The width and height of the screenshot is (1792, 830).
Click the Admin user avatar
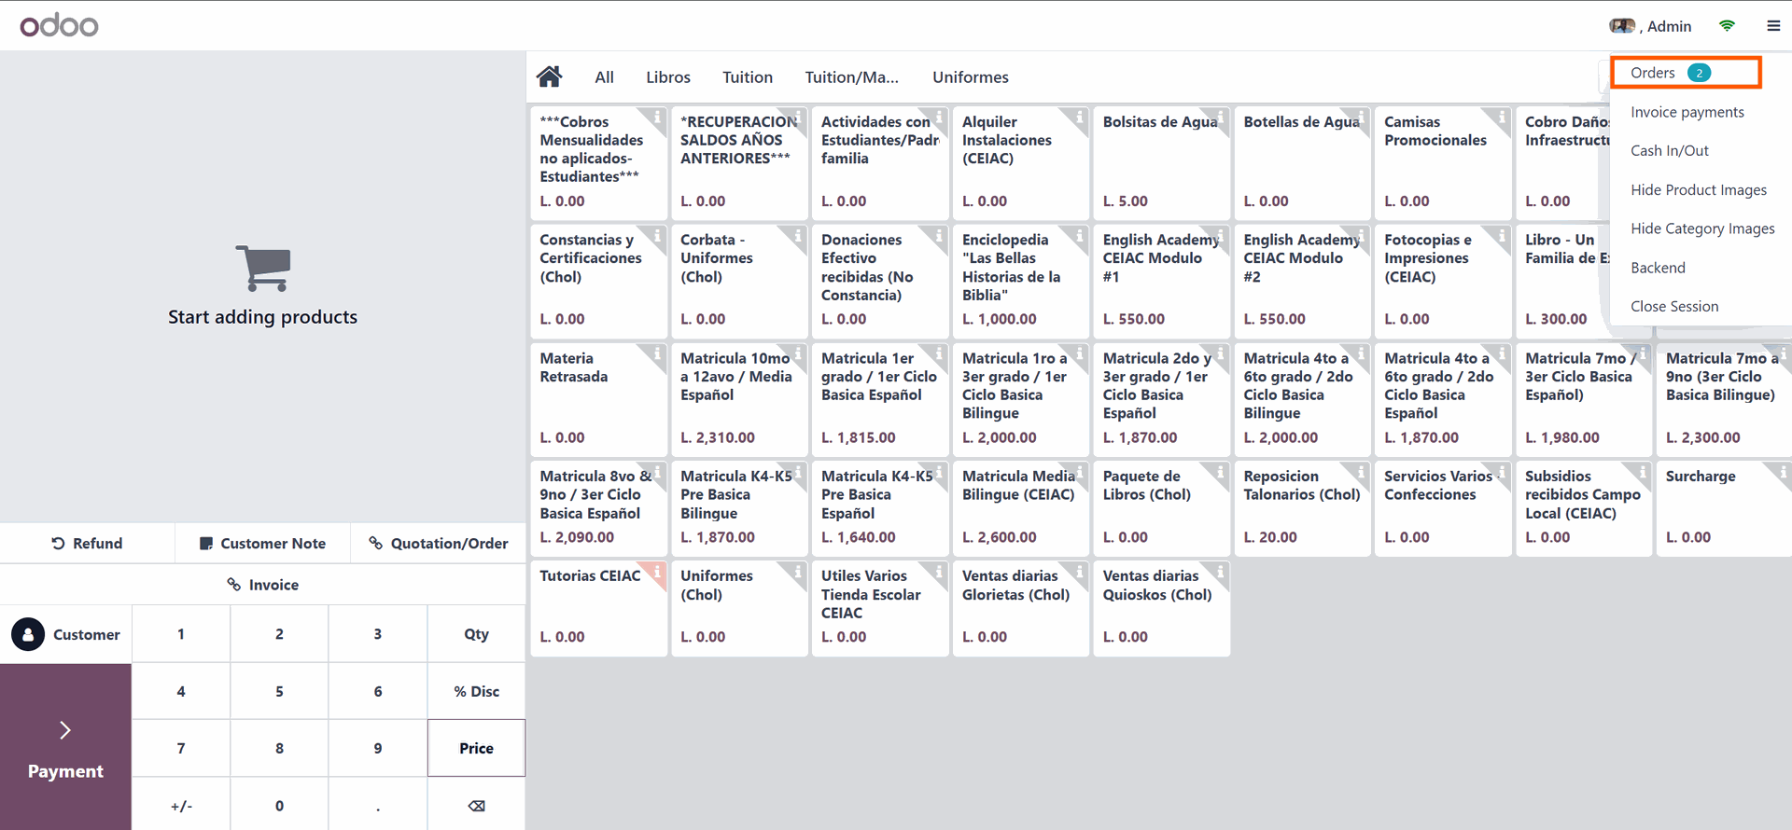click(1622, 26)
